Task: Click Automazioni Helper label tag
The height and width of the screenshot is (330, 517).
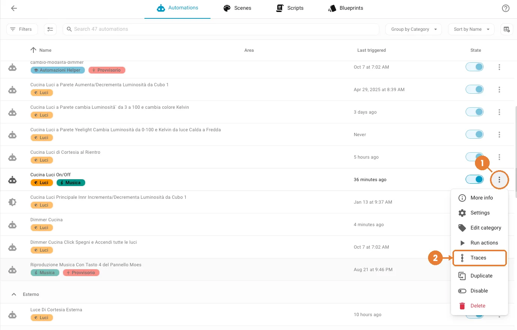Action: [58, 70]
